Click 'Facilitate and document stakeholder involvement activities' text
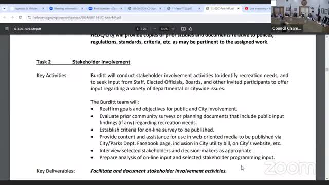The height and width of the screenshot is (185, 329). pos(159,171)
